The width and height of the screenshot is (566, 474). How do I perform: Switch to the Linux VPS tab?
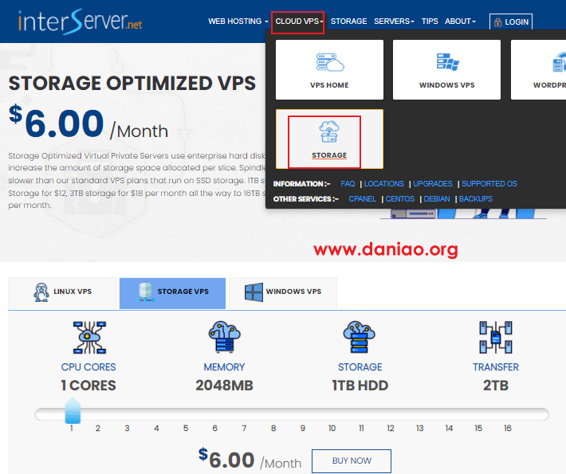[x=62, y=293]
